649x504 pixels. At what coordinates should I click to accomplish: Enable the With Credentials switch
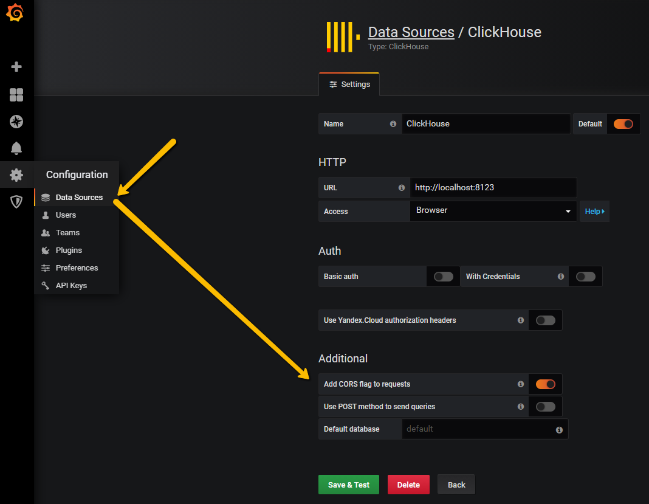click(x=586, y=276)
